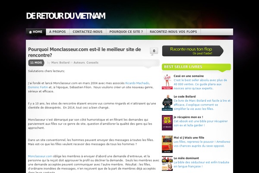This screenshot has height=173, width=259.
Task: Click description starting Cet ebook est une bible
Action: 201,123
